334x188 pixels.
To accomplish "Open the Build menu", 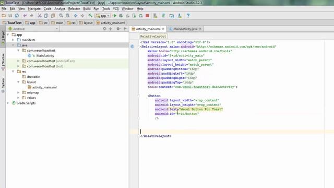I will pyautogui.click(x=87, y=9).
